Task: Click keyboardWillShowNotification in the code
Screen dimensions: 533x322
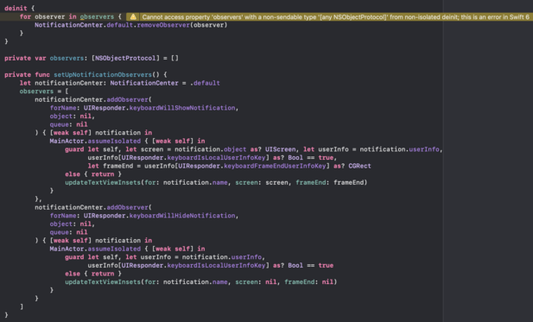Action: (x=182, y=108)
